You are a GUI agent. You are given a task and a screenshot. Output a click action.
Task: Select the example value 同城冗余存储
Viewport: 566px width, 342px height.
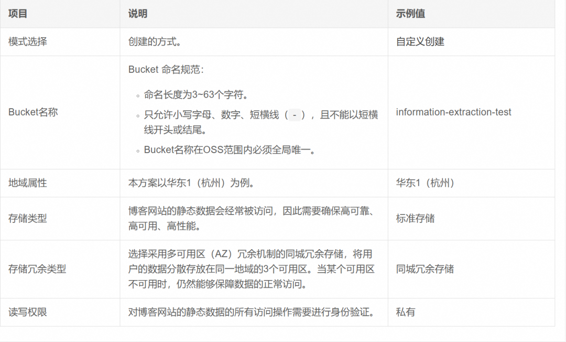(x=425, y=269)
